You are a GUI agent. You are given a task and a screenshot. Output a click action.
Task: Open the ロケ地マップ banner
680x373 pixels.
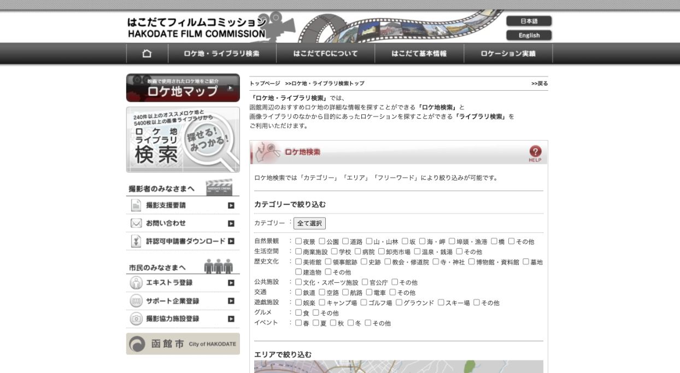tap(183, 88)
